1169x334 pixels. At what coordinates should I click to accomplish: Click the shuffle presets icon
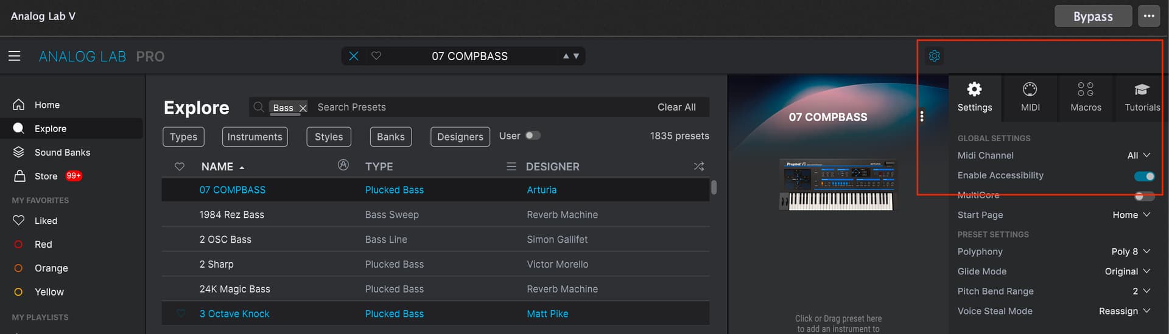(698, 167)
